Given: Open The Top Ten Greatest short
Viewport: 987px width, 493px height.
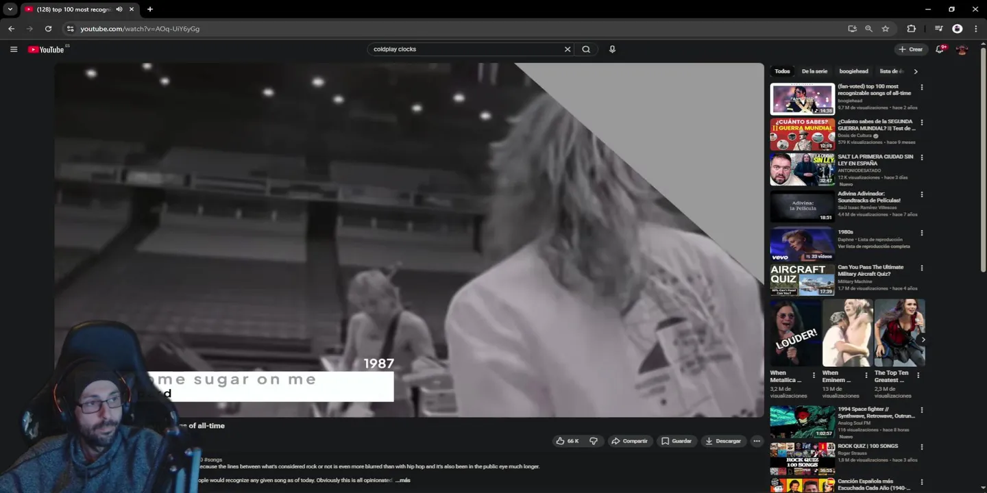Looking at the screenshot, I should click(899, 333).
